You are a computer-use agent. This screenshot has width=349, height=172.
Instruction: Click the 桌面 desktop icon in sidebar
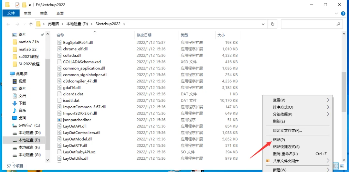pos(15,118)
